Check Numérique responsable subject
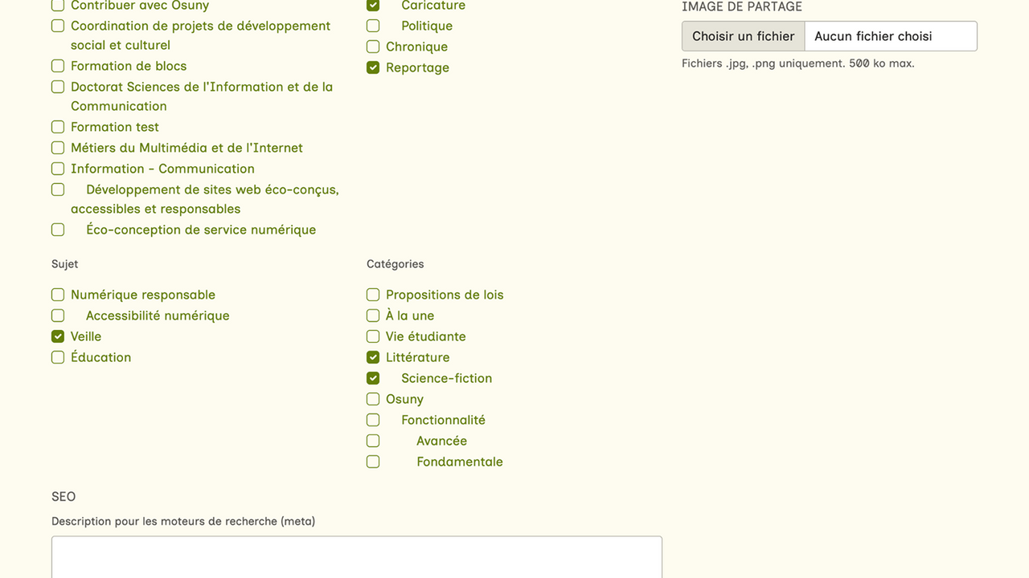 click(58, 295)
